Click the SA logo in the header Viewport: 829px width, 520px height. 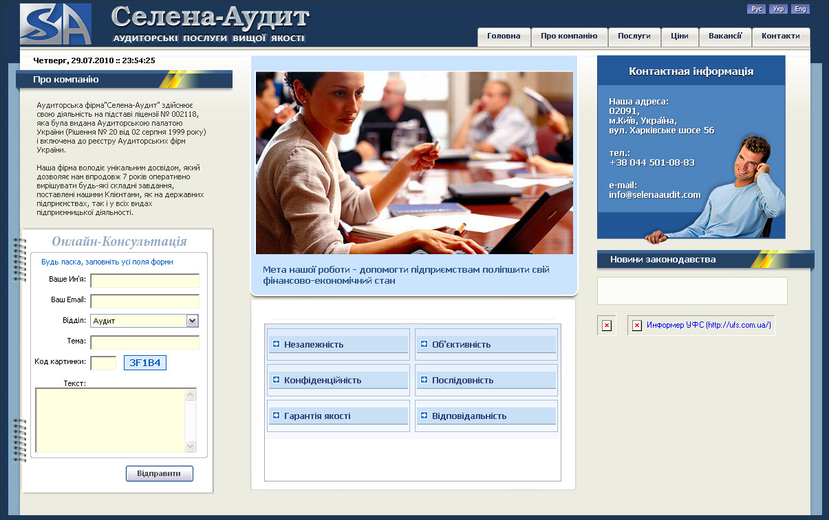click(56, 24)
